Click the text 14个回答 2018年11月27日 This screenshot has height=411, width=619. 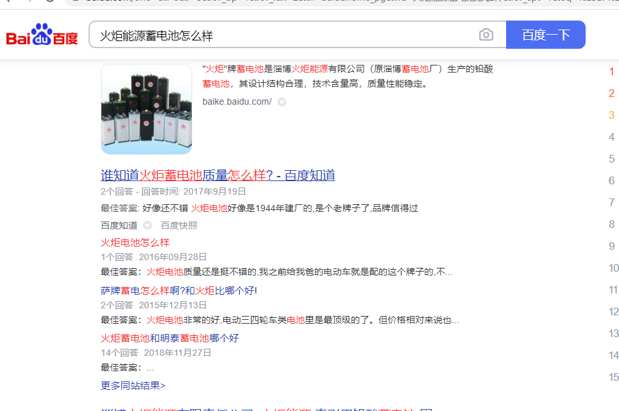coord(156,353)
